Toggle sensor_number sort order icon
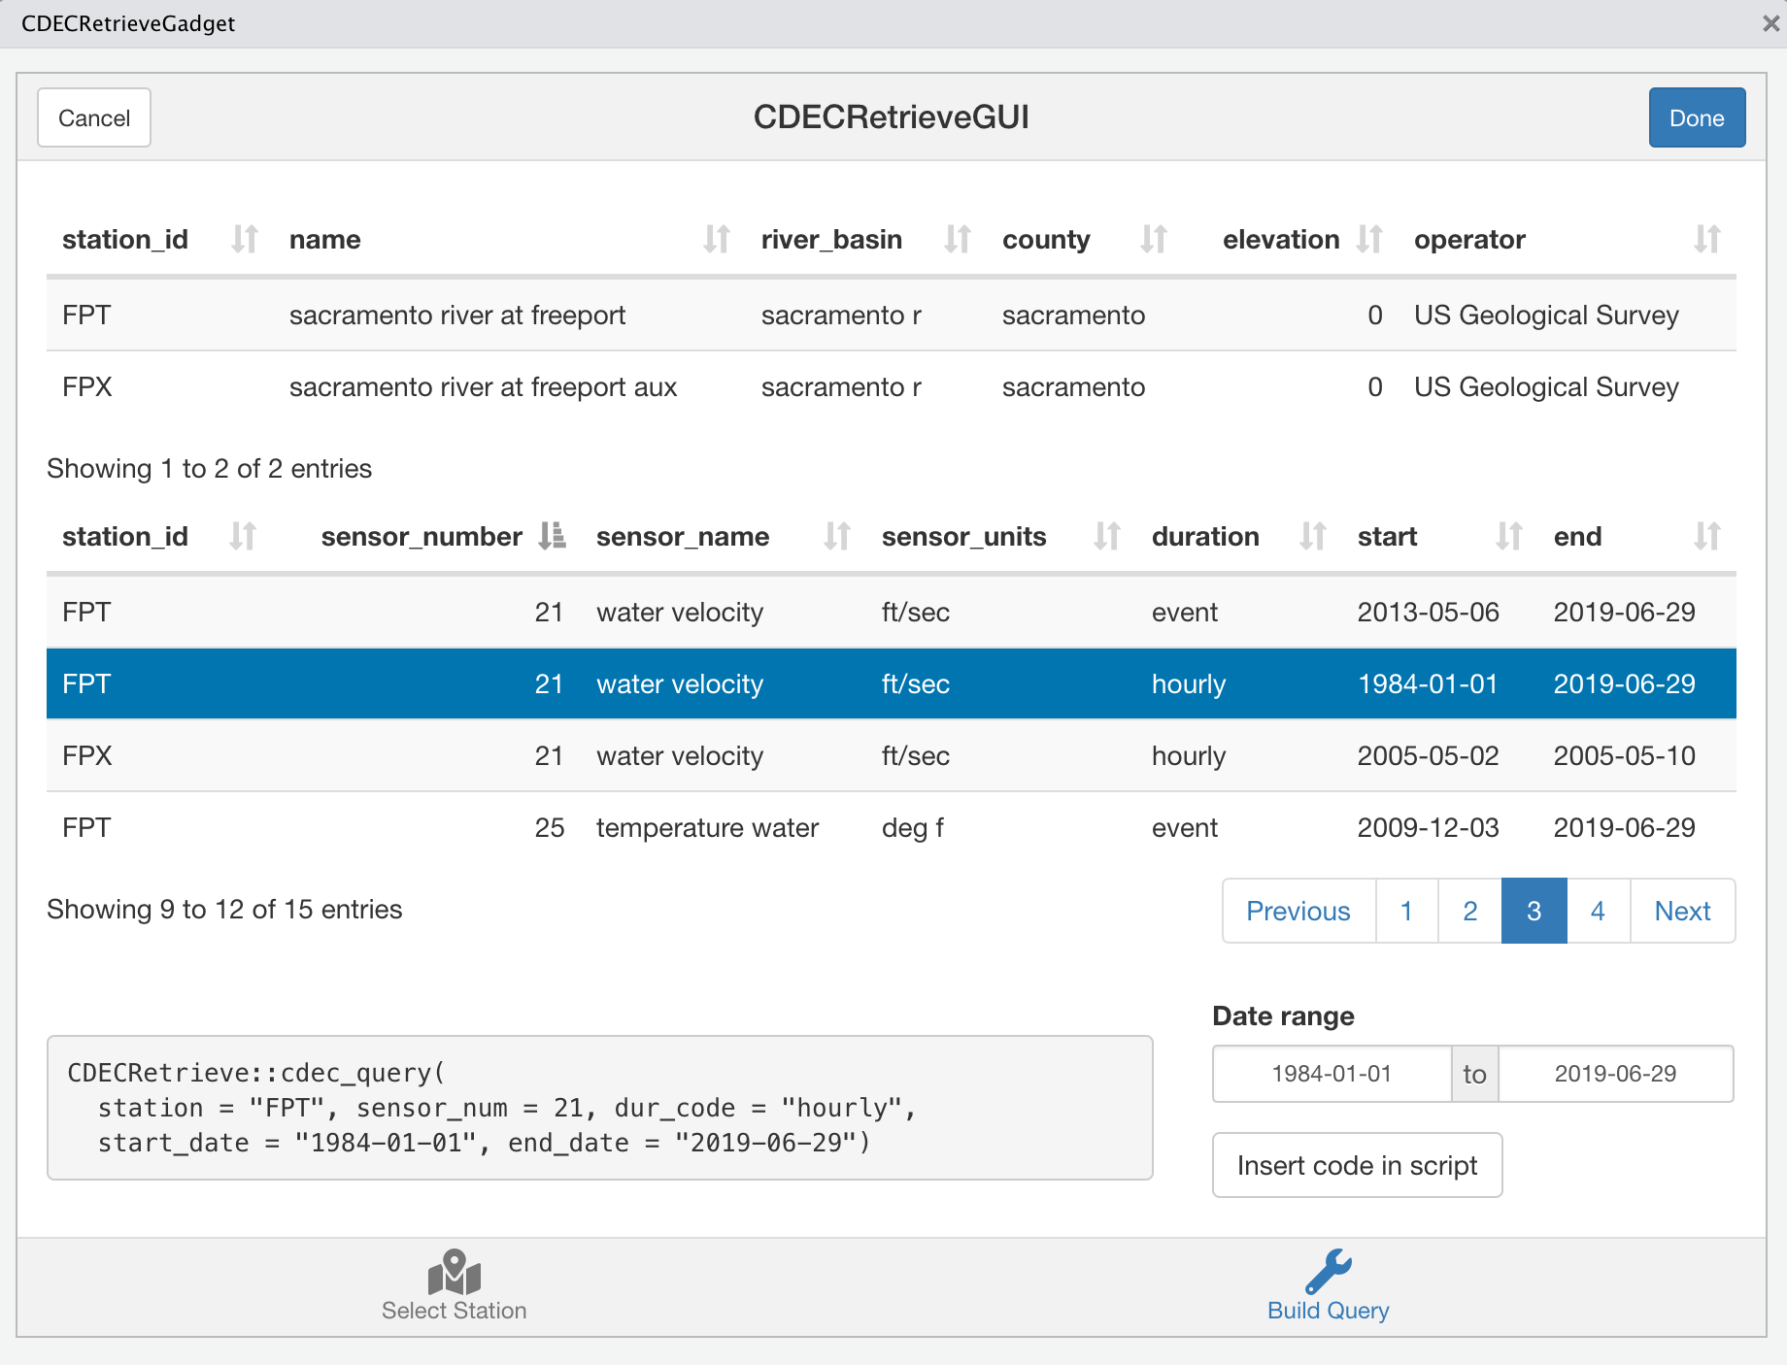This screenshot has width=1787, height=1365. click(552, 536)
